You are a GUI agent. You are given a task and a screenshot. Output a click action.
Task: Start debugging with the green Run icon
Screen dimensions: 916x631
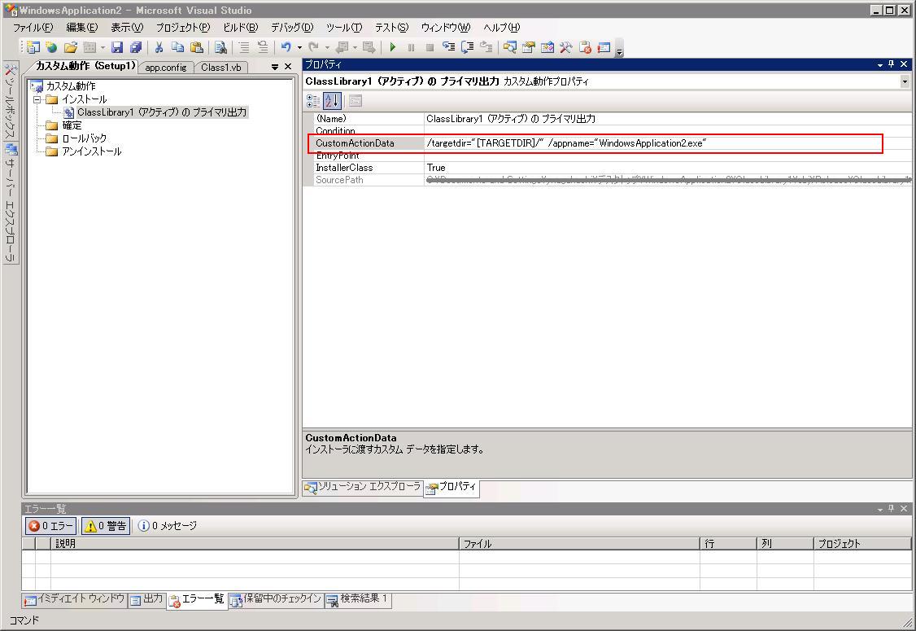pos(393,47)
